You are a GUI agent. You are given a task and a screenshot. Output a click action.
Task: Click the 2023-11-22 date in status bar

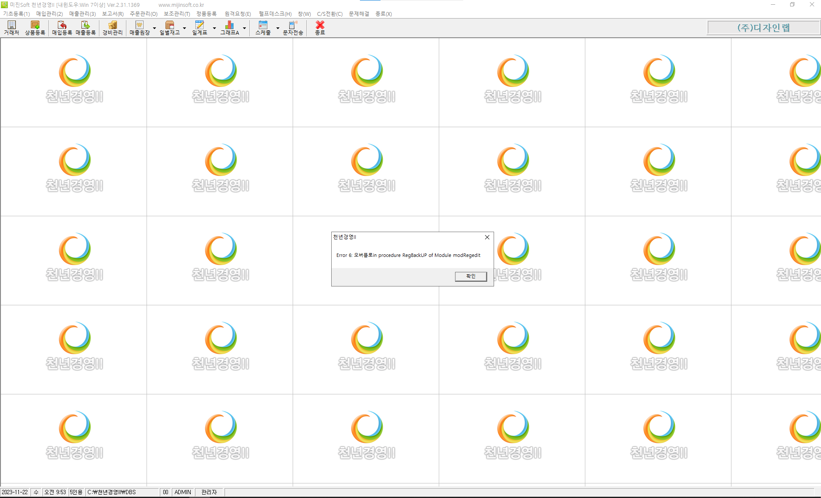pos(15,492)
